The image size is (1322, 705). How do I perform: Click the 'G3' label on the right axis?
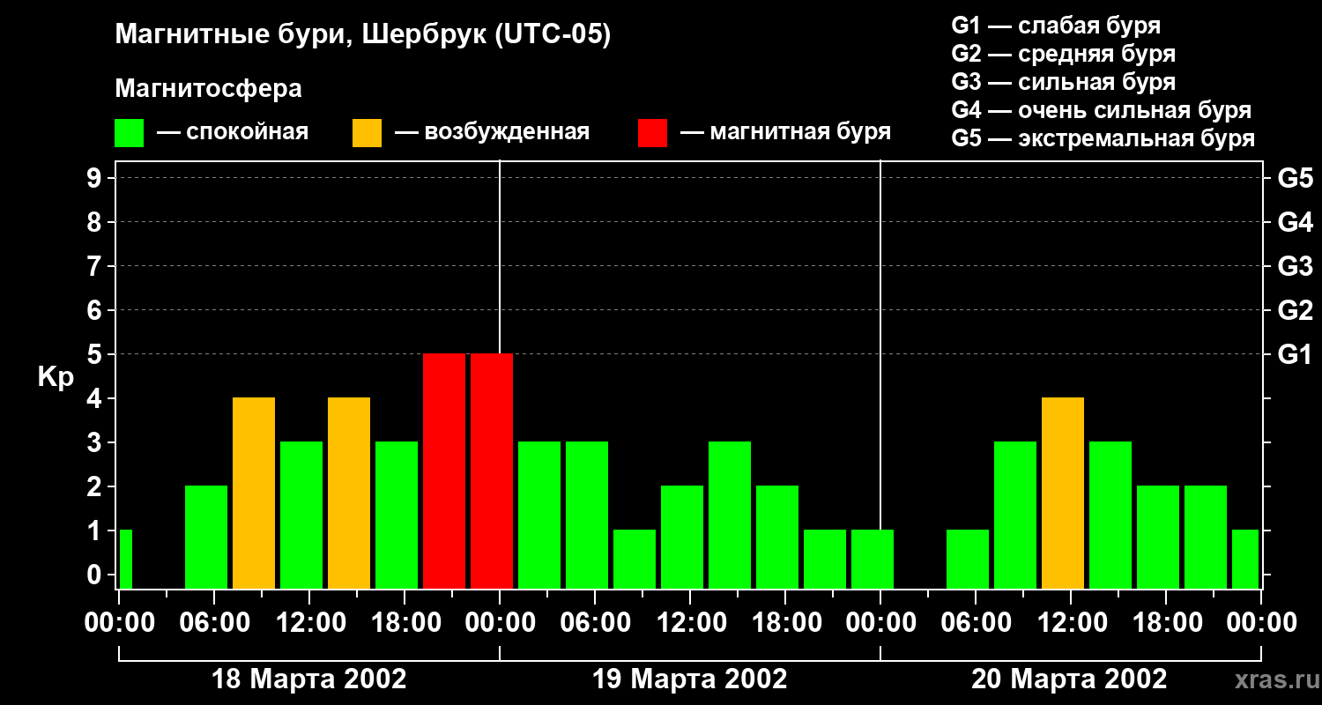pos(1295,267)
